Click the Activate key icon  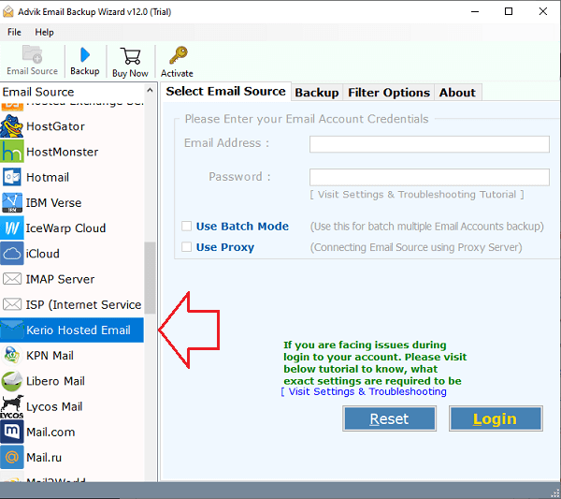coord(179,55)
